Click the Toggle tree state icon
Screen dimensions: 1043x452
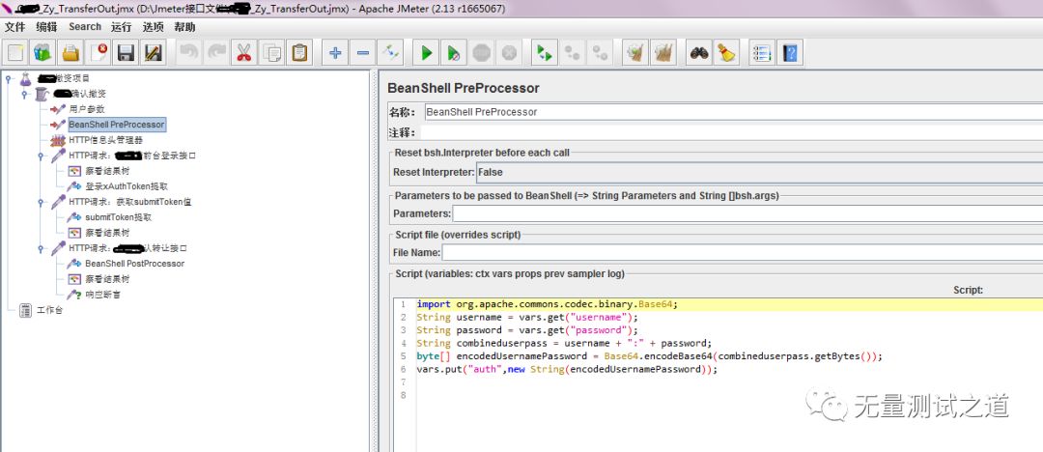(391, 53)
